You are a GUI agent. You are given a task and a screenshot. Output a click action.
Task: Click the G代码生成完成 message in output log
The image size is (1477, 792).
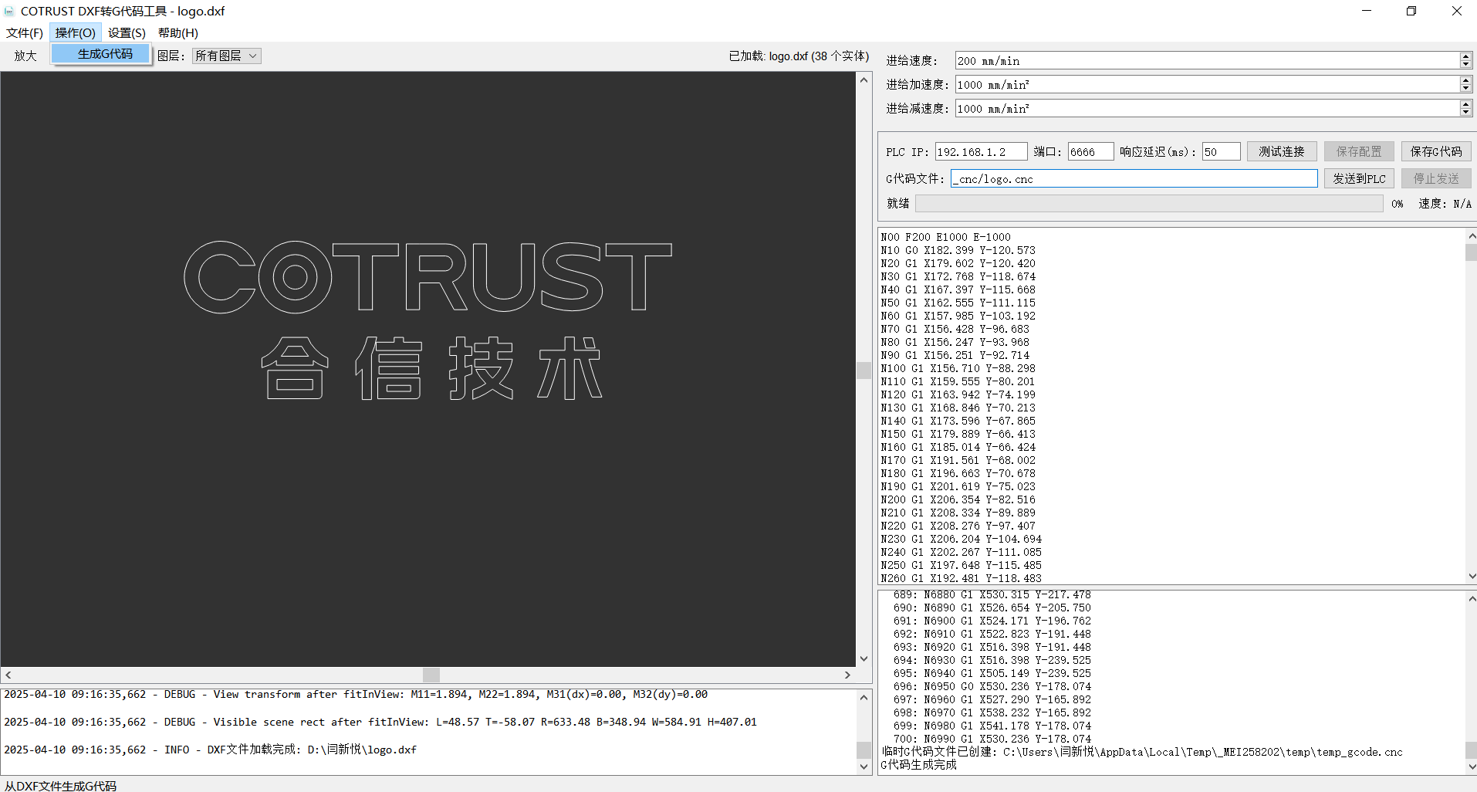pos(918,765)
